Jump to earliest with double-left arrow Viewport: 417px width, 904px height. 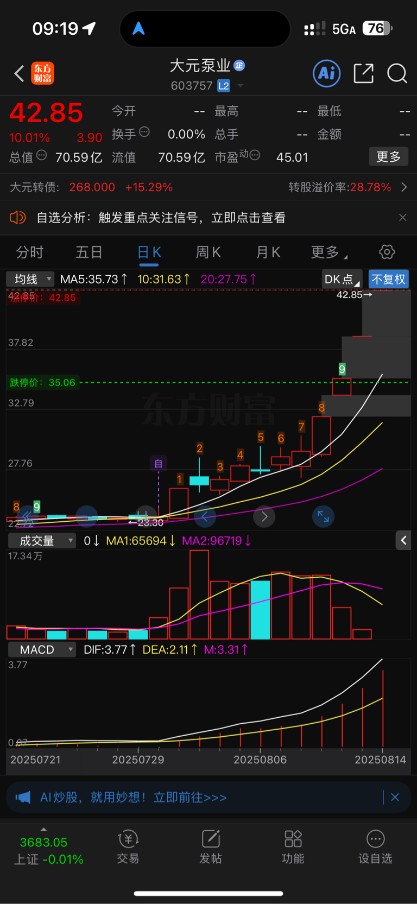[x=27, y=516]
